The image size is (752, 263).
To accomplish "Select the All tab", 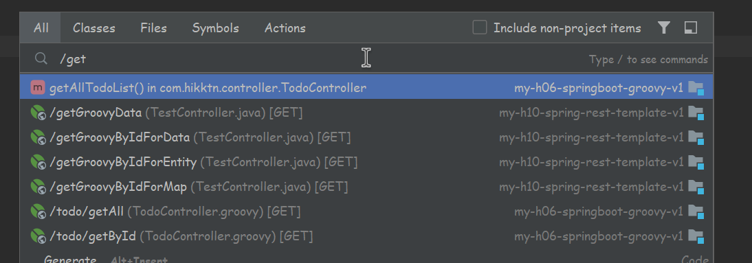I will [41, 27].
